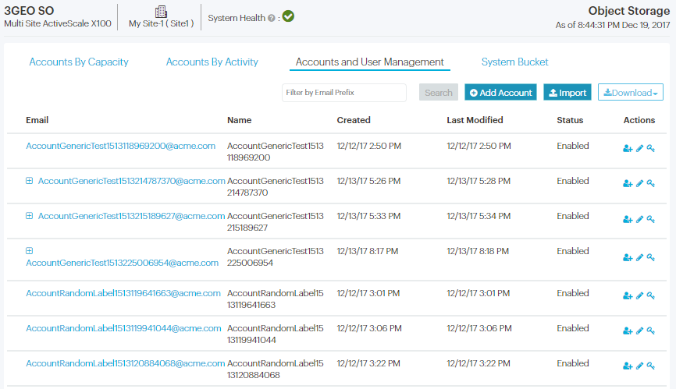Viewport: 676px width, 389px height.
Task: Click the Object Storage heading
Action: 629,11
